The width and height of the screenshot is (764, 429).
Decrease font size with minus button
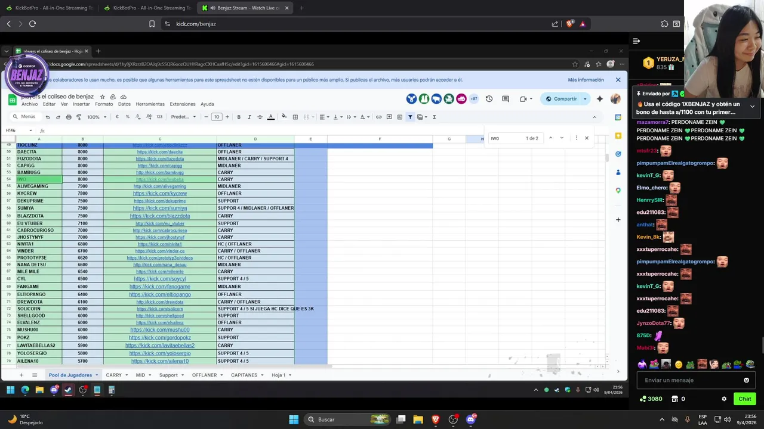pyautogui.click(x=206, y=117)
